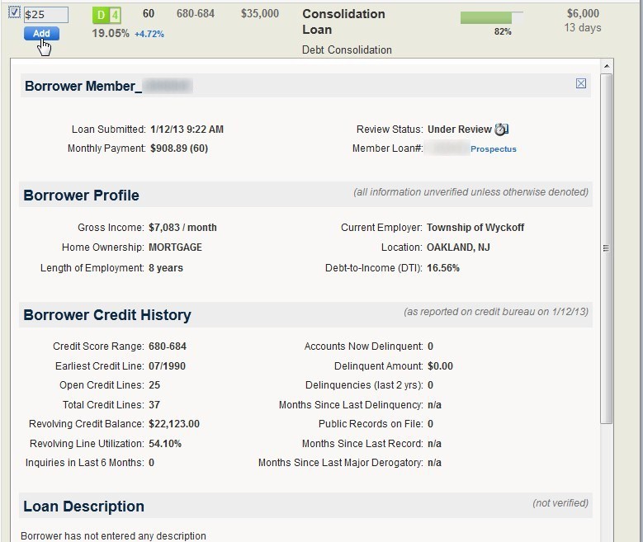643x542 pixels.
Task: Click the $25 investment amount field
Action: coord(46,15)
